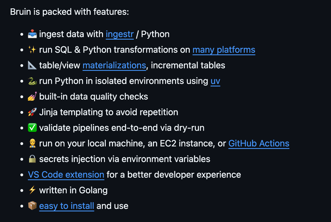Click the snake emoji beside run Python

32,81
